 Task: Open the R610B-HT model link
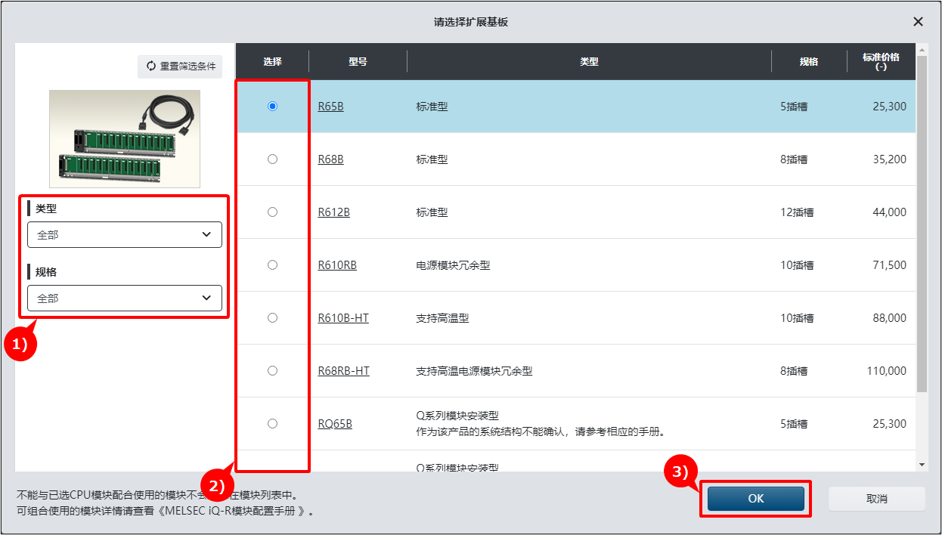(343, 318)
